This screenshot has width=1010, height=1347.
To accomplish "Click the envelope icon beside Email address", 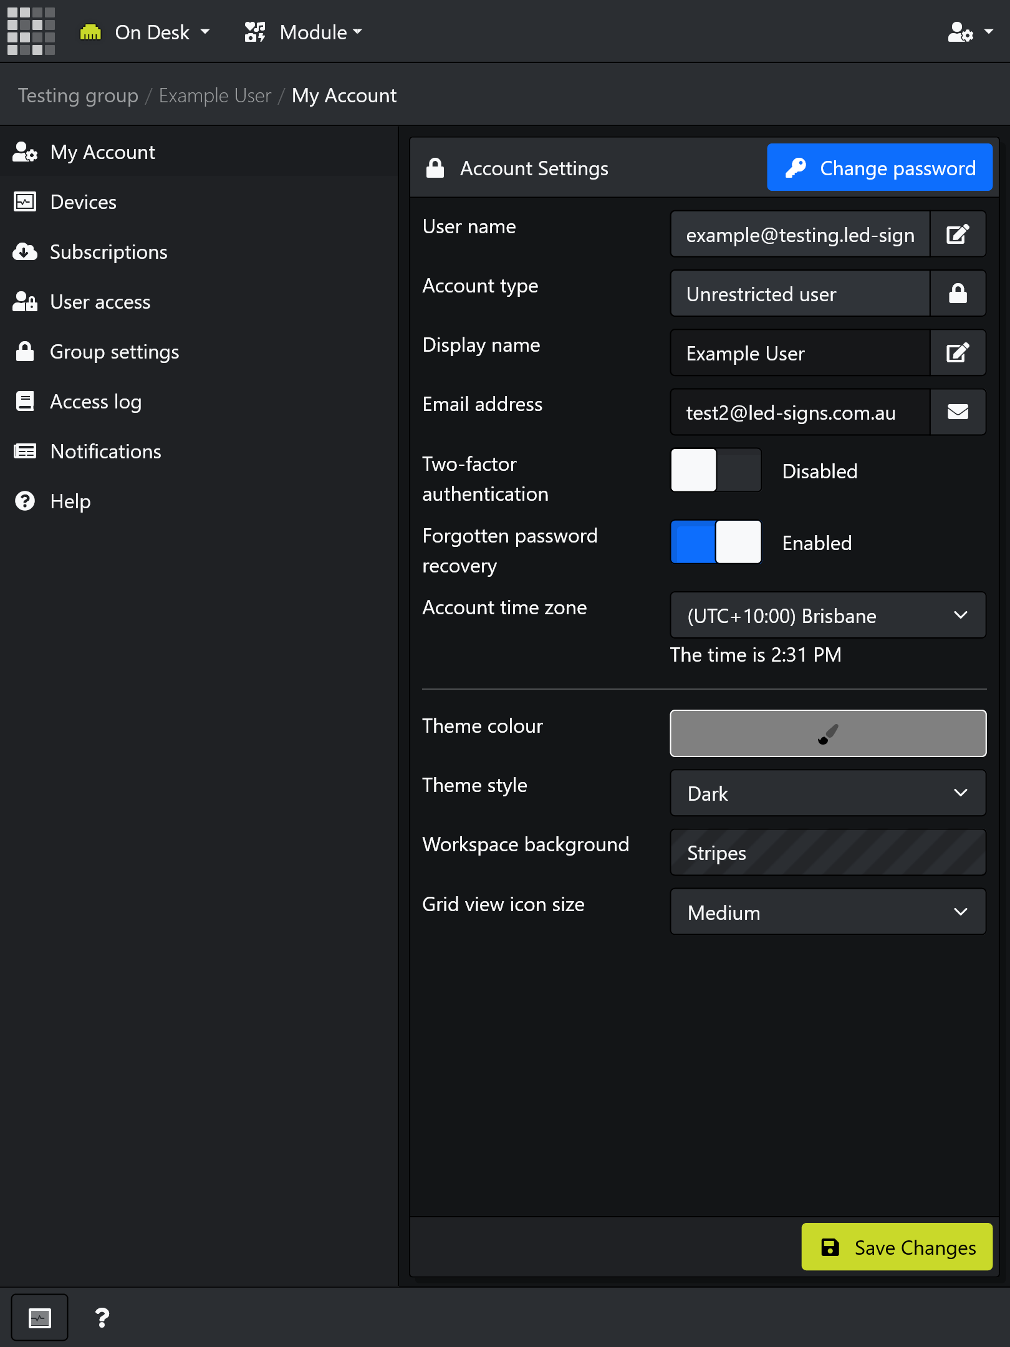I will 958,412.
